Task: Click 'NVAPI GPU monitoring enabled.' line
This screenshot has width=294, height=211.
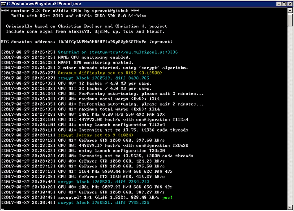Action: coord(67,62)
